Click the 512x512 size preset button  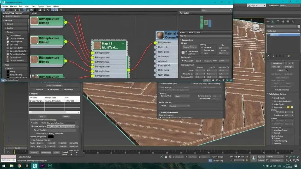coord(63,143)
